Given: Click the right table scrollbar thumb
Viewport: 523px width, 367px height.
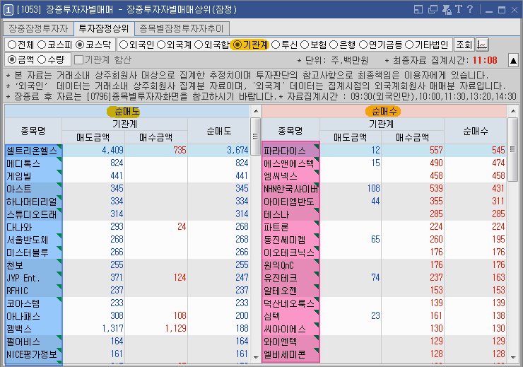Looking at the screenshot, I should coord(513,149).
